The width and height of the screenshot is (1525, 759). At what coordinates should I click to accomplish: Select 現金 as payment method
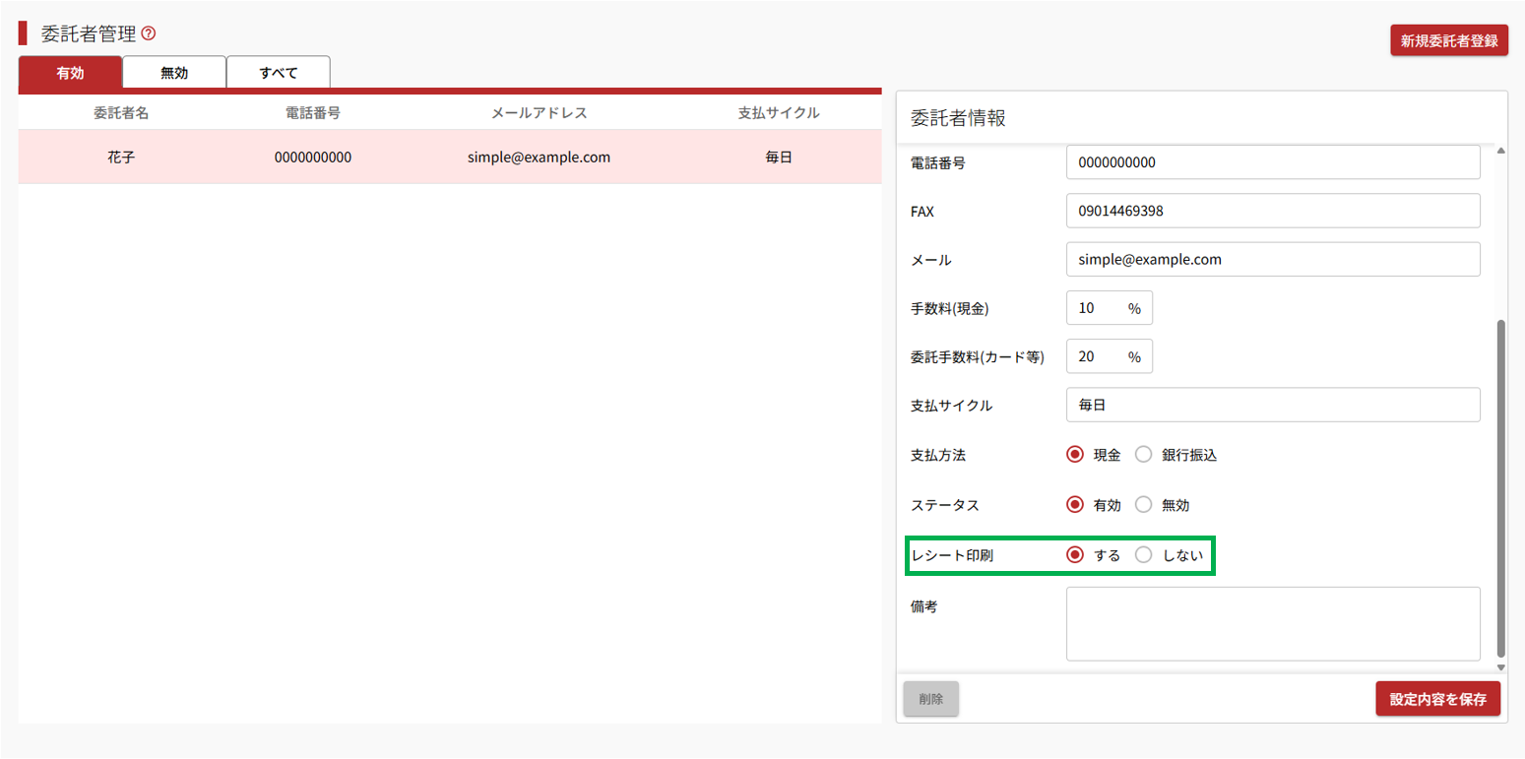tap(1075, 455)
